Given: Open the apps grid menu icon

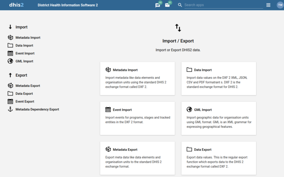Looking at the screenshot, I should click(269, 5).
